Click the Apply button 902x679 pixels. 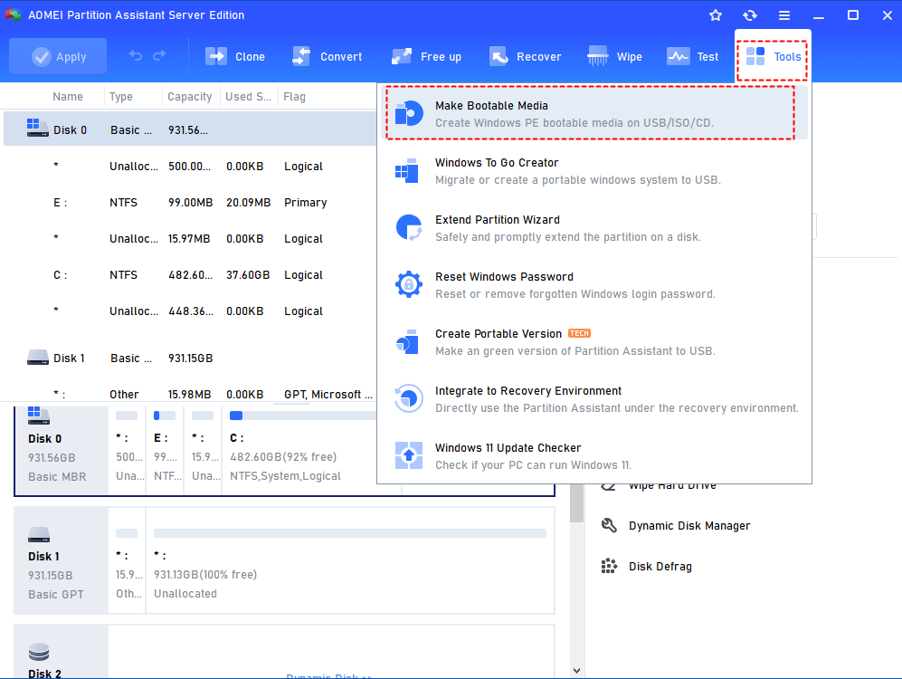58,56
